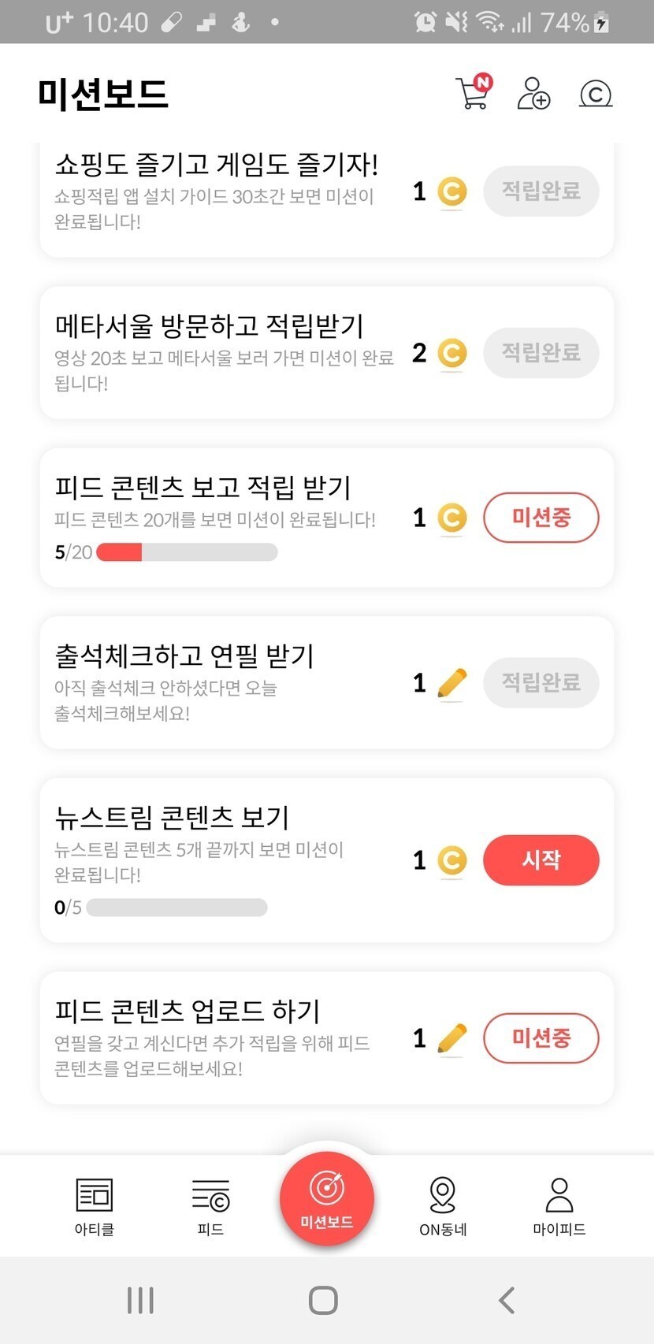The height and width of the screenshot is (1344, 654).
Task: Tap 미션중 on 피드 콘텐츠 업로드 하기
Action: point(541,1038)
